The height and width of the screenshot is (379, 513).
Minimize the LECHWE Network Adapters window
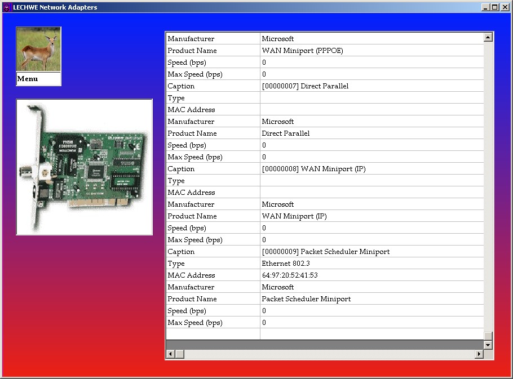(485, 7)
